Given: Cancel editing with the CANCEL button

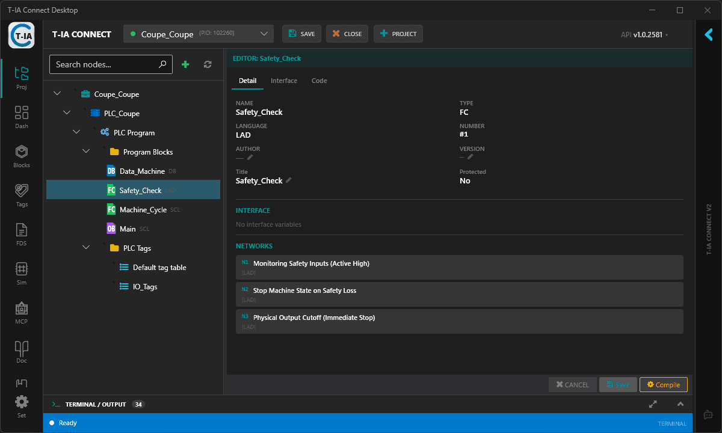Looking at the screenshot, I should tap(572, 384).
